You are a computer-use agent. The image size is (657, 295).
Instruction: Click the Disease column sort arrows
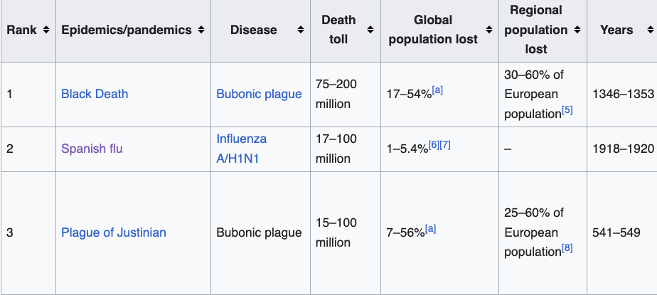tap(300, 30)
